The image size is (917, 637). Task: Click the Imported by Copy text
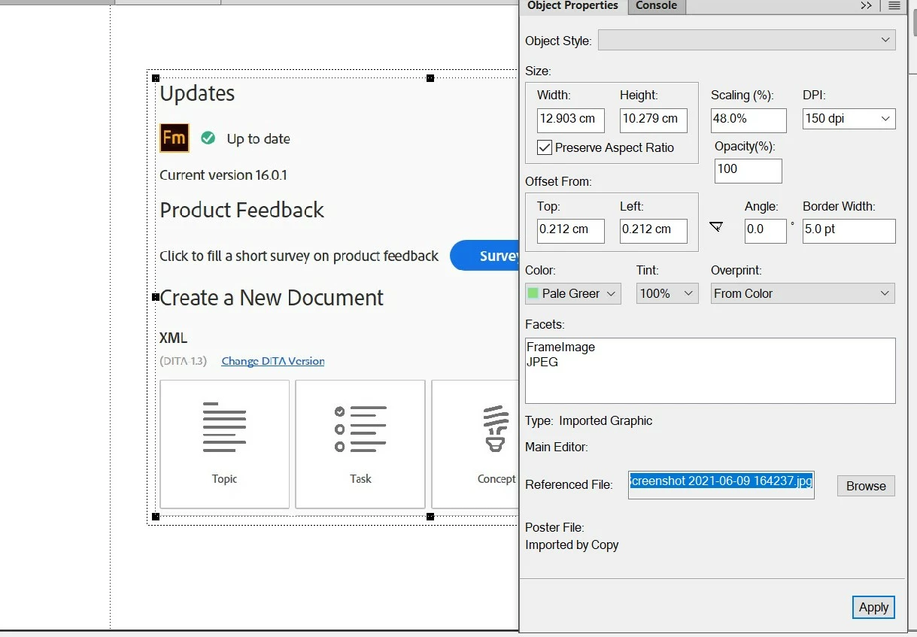point(572,545)
